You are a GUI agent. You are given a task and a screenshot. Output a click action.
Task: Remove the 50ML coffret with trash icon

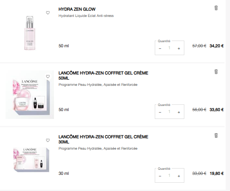(x=216, y=72)
